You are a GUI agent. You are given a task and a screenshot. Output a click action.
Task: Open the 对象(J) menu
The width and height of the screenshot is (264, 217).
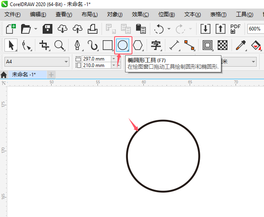click(115, 15)
